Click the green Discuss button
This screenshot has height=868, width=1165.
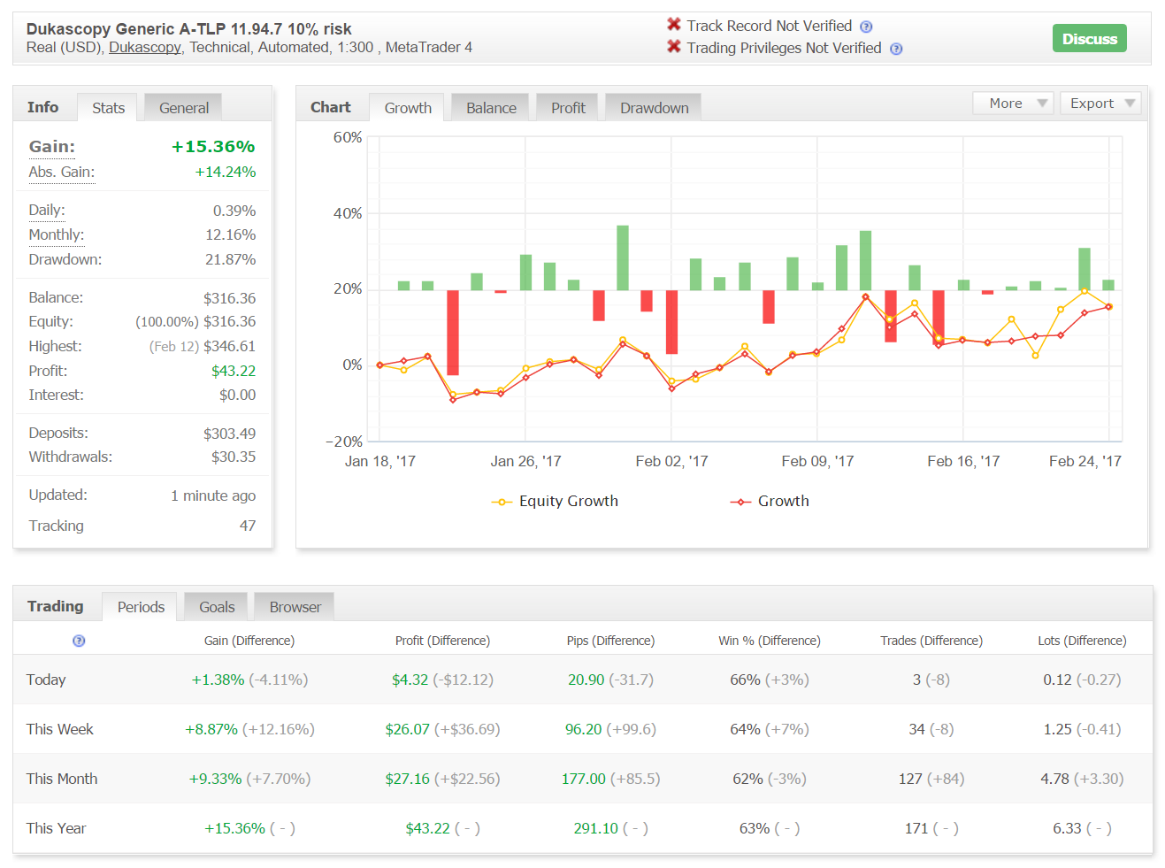coord(1089,39)
